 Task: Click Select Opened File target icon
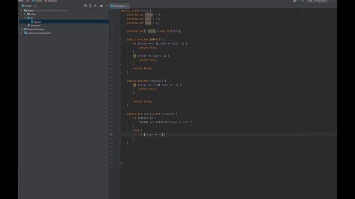click(x=85, y=6)
